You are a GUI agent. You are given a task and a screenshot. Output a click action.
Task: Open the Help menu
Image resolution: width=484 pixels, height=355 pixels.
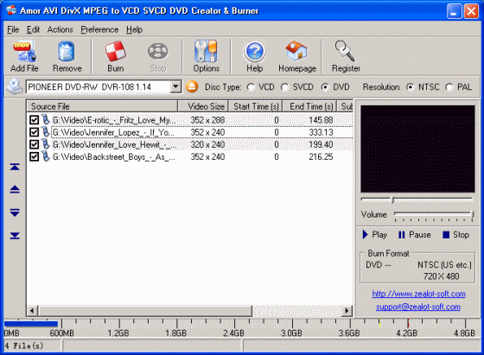click(x=134, y=29)
